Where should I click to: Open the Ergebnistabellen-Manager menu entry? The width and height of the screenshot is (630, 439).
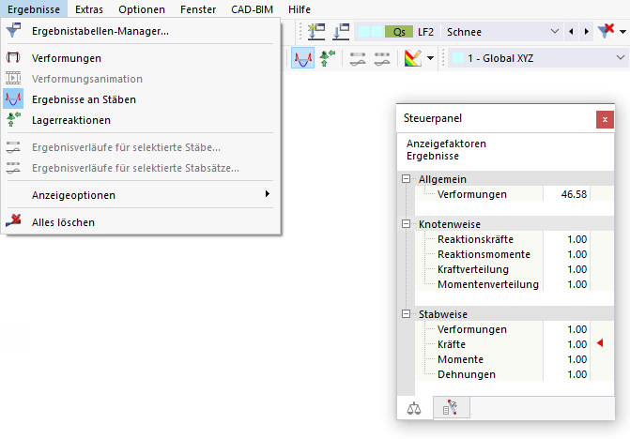point(141,31)
